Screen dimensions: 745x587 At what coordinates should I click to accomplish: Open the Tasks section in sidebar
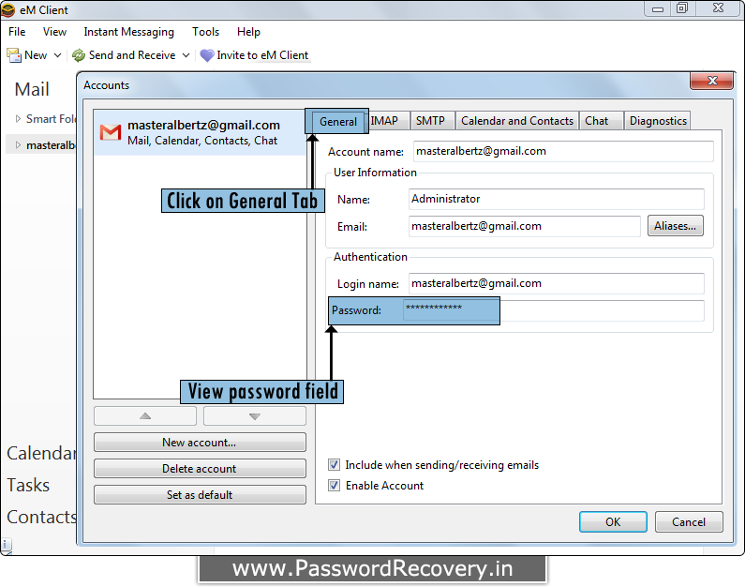pyautogui.click(x=28, y=485)
